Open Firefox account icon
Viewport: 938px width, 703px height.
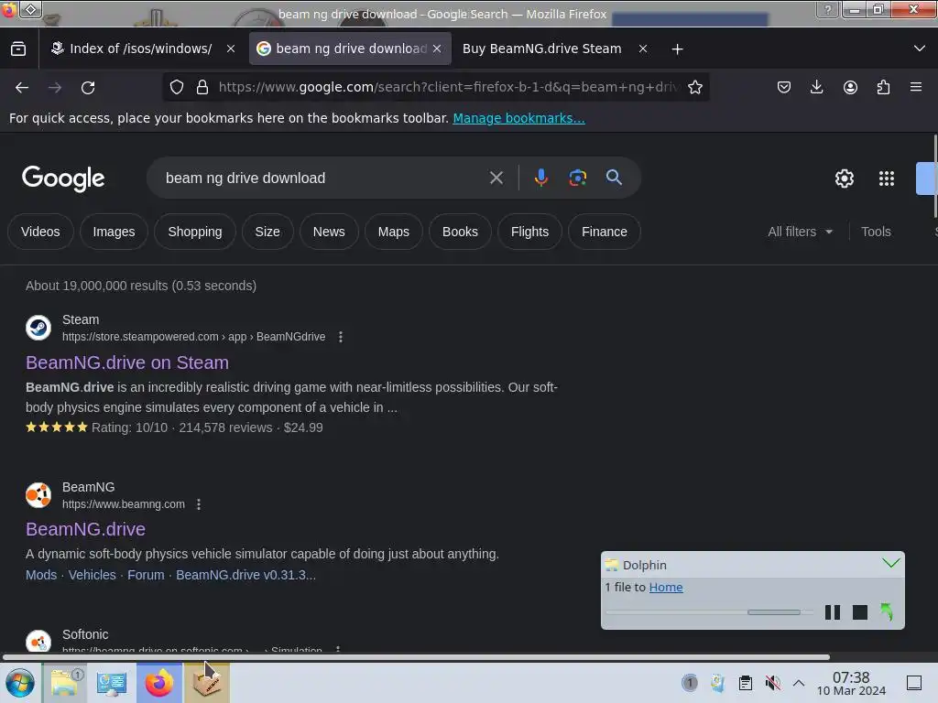850,87
